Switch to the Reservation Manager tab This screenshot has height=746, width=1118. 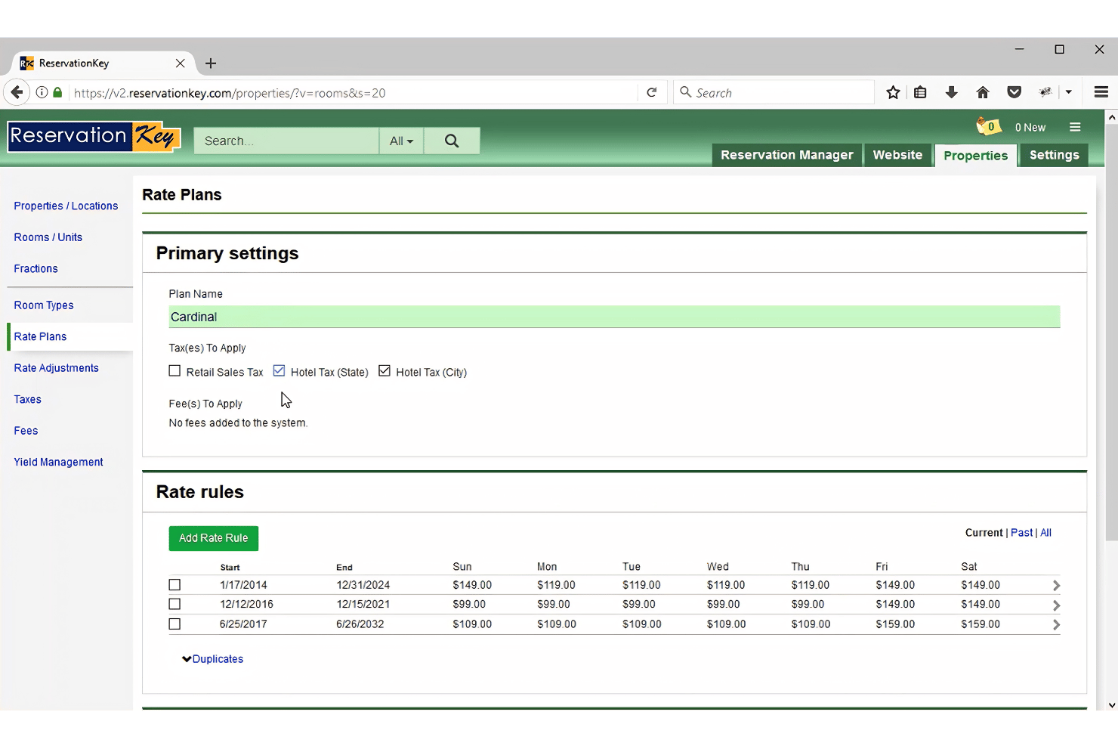[786, 155]
